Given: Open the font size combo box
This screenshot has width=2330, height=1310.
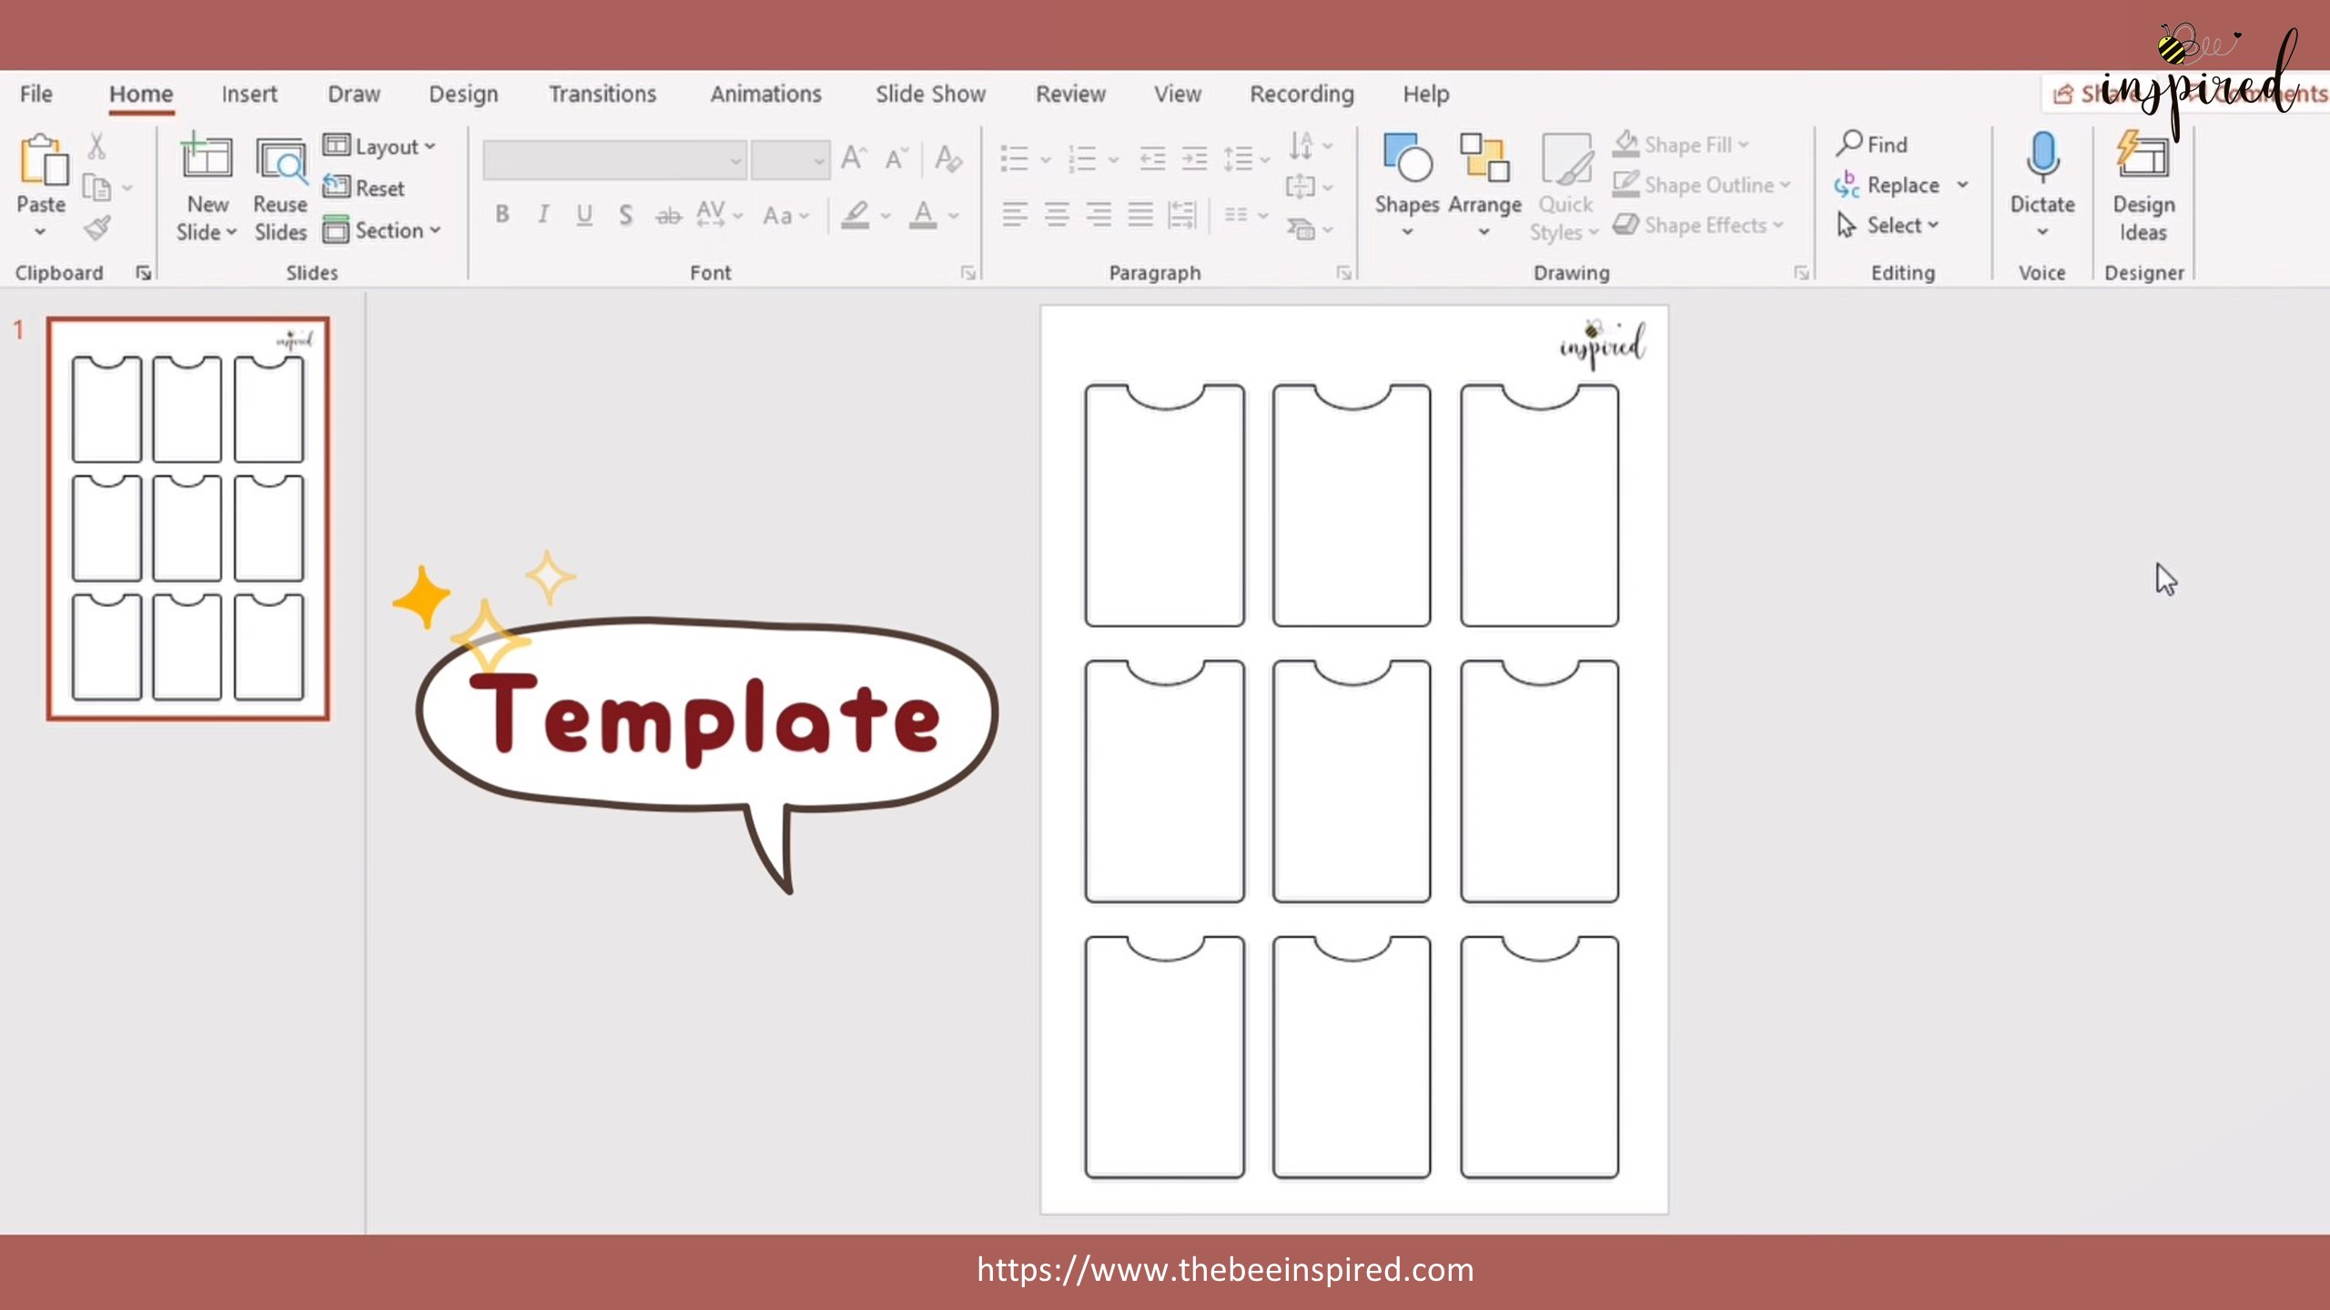Looking at the screenshot, I should pyautogui.click(x=790, y=160).
